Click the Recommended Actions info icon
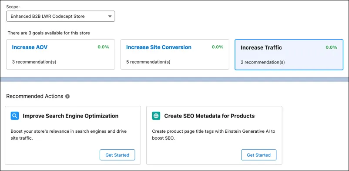Screen dimensions: 349x171 click(67, 97)
